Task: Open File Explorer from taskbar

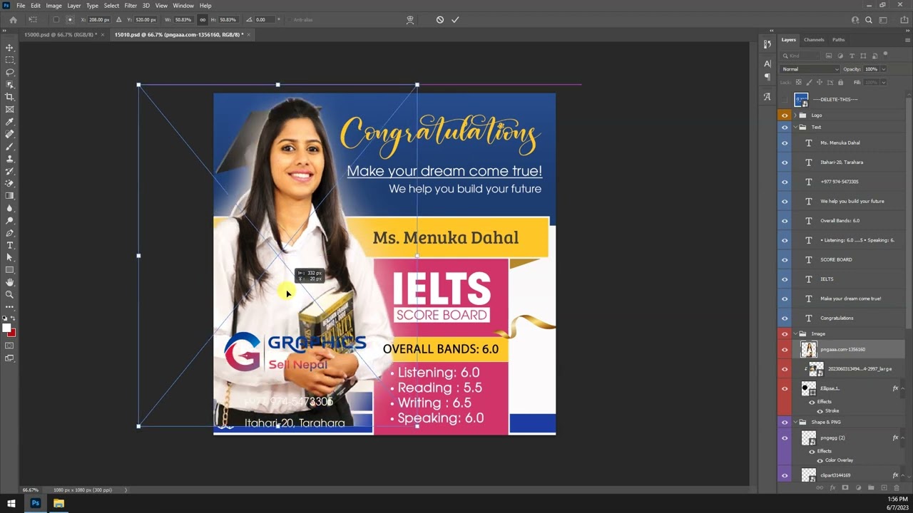Action: pyautogui.click(x=58, y=504)
